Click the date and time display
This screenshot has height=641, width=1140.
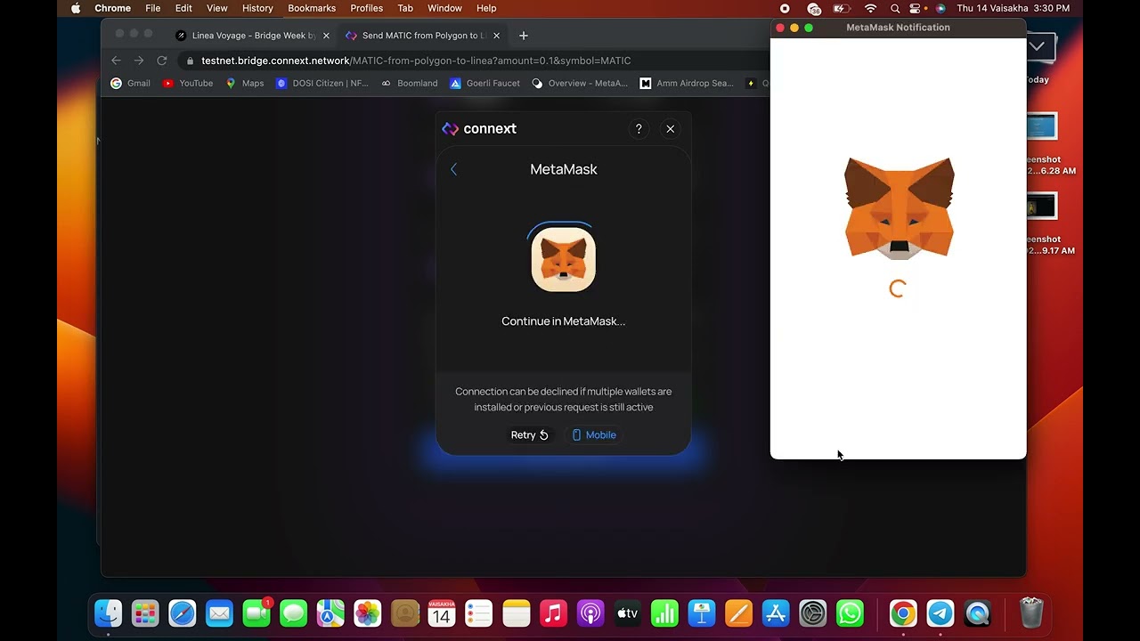(x=1014, y=8)
